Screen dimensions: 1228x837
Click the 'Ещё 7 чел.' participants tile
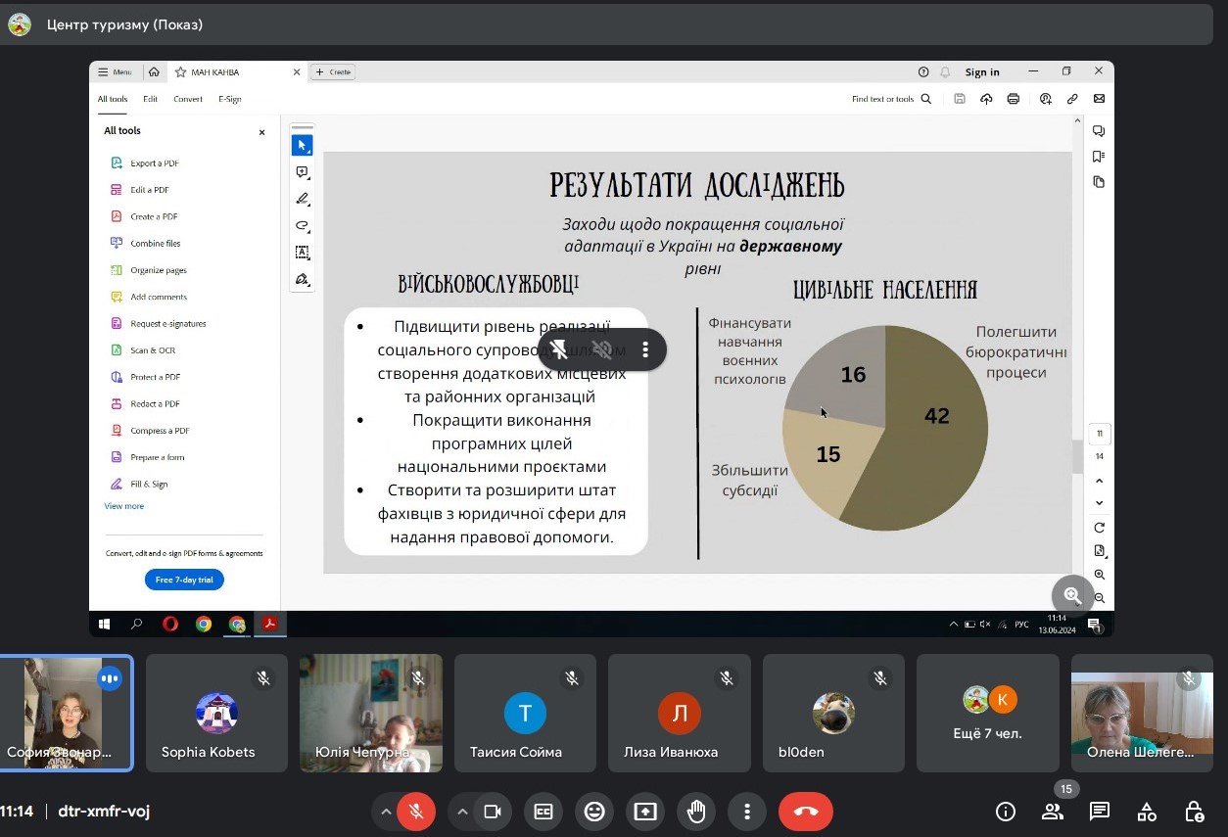987,712
